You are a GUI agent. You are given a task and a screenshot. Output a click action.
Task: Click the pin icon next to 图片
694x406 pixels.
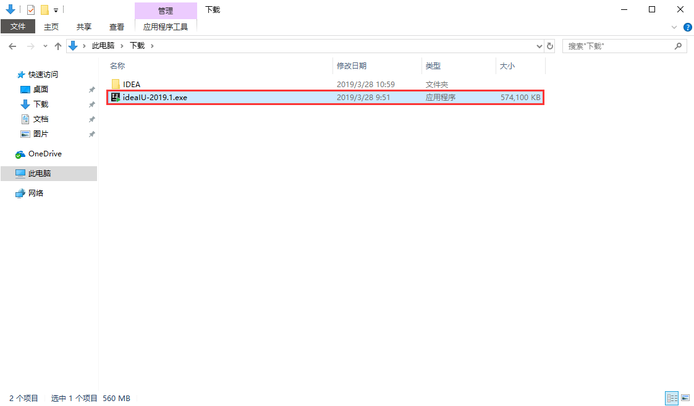point(91,133)
